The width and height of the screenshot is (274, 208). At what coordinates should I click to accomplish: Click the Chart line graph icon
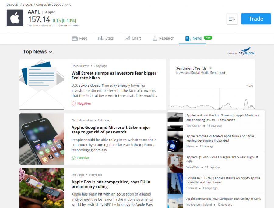[x=128, y=38]
